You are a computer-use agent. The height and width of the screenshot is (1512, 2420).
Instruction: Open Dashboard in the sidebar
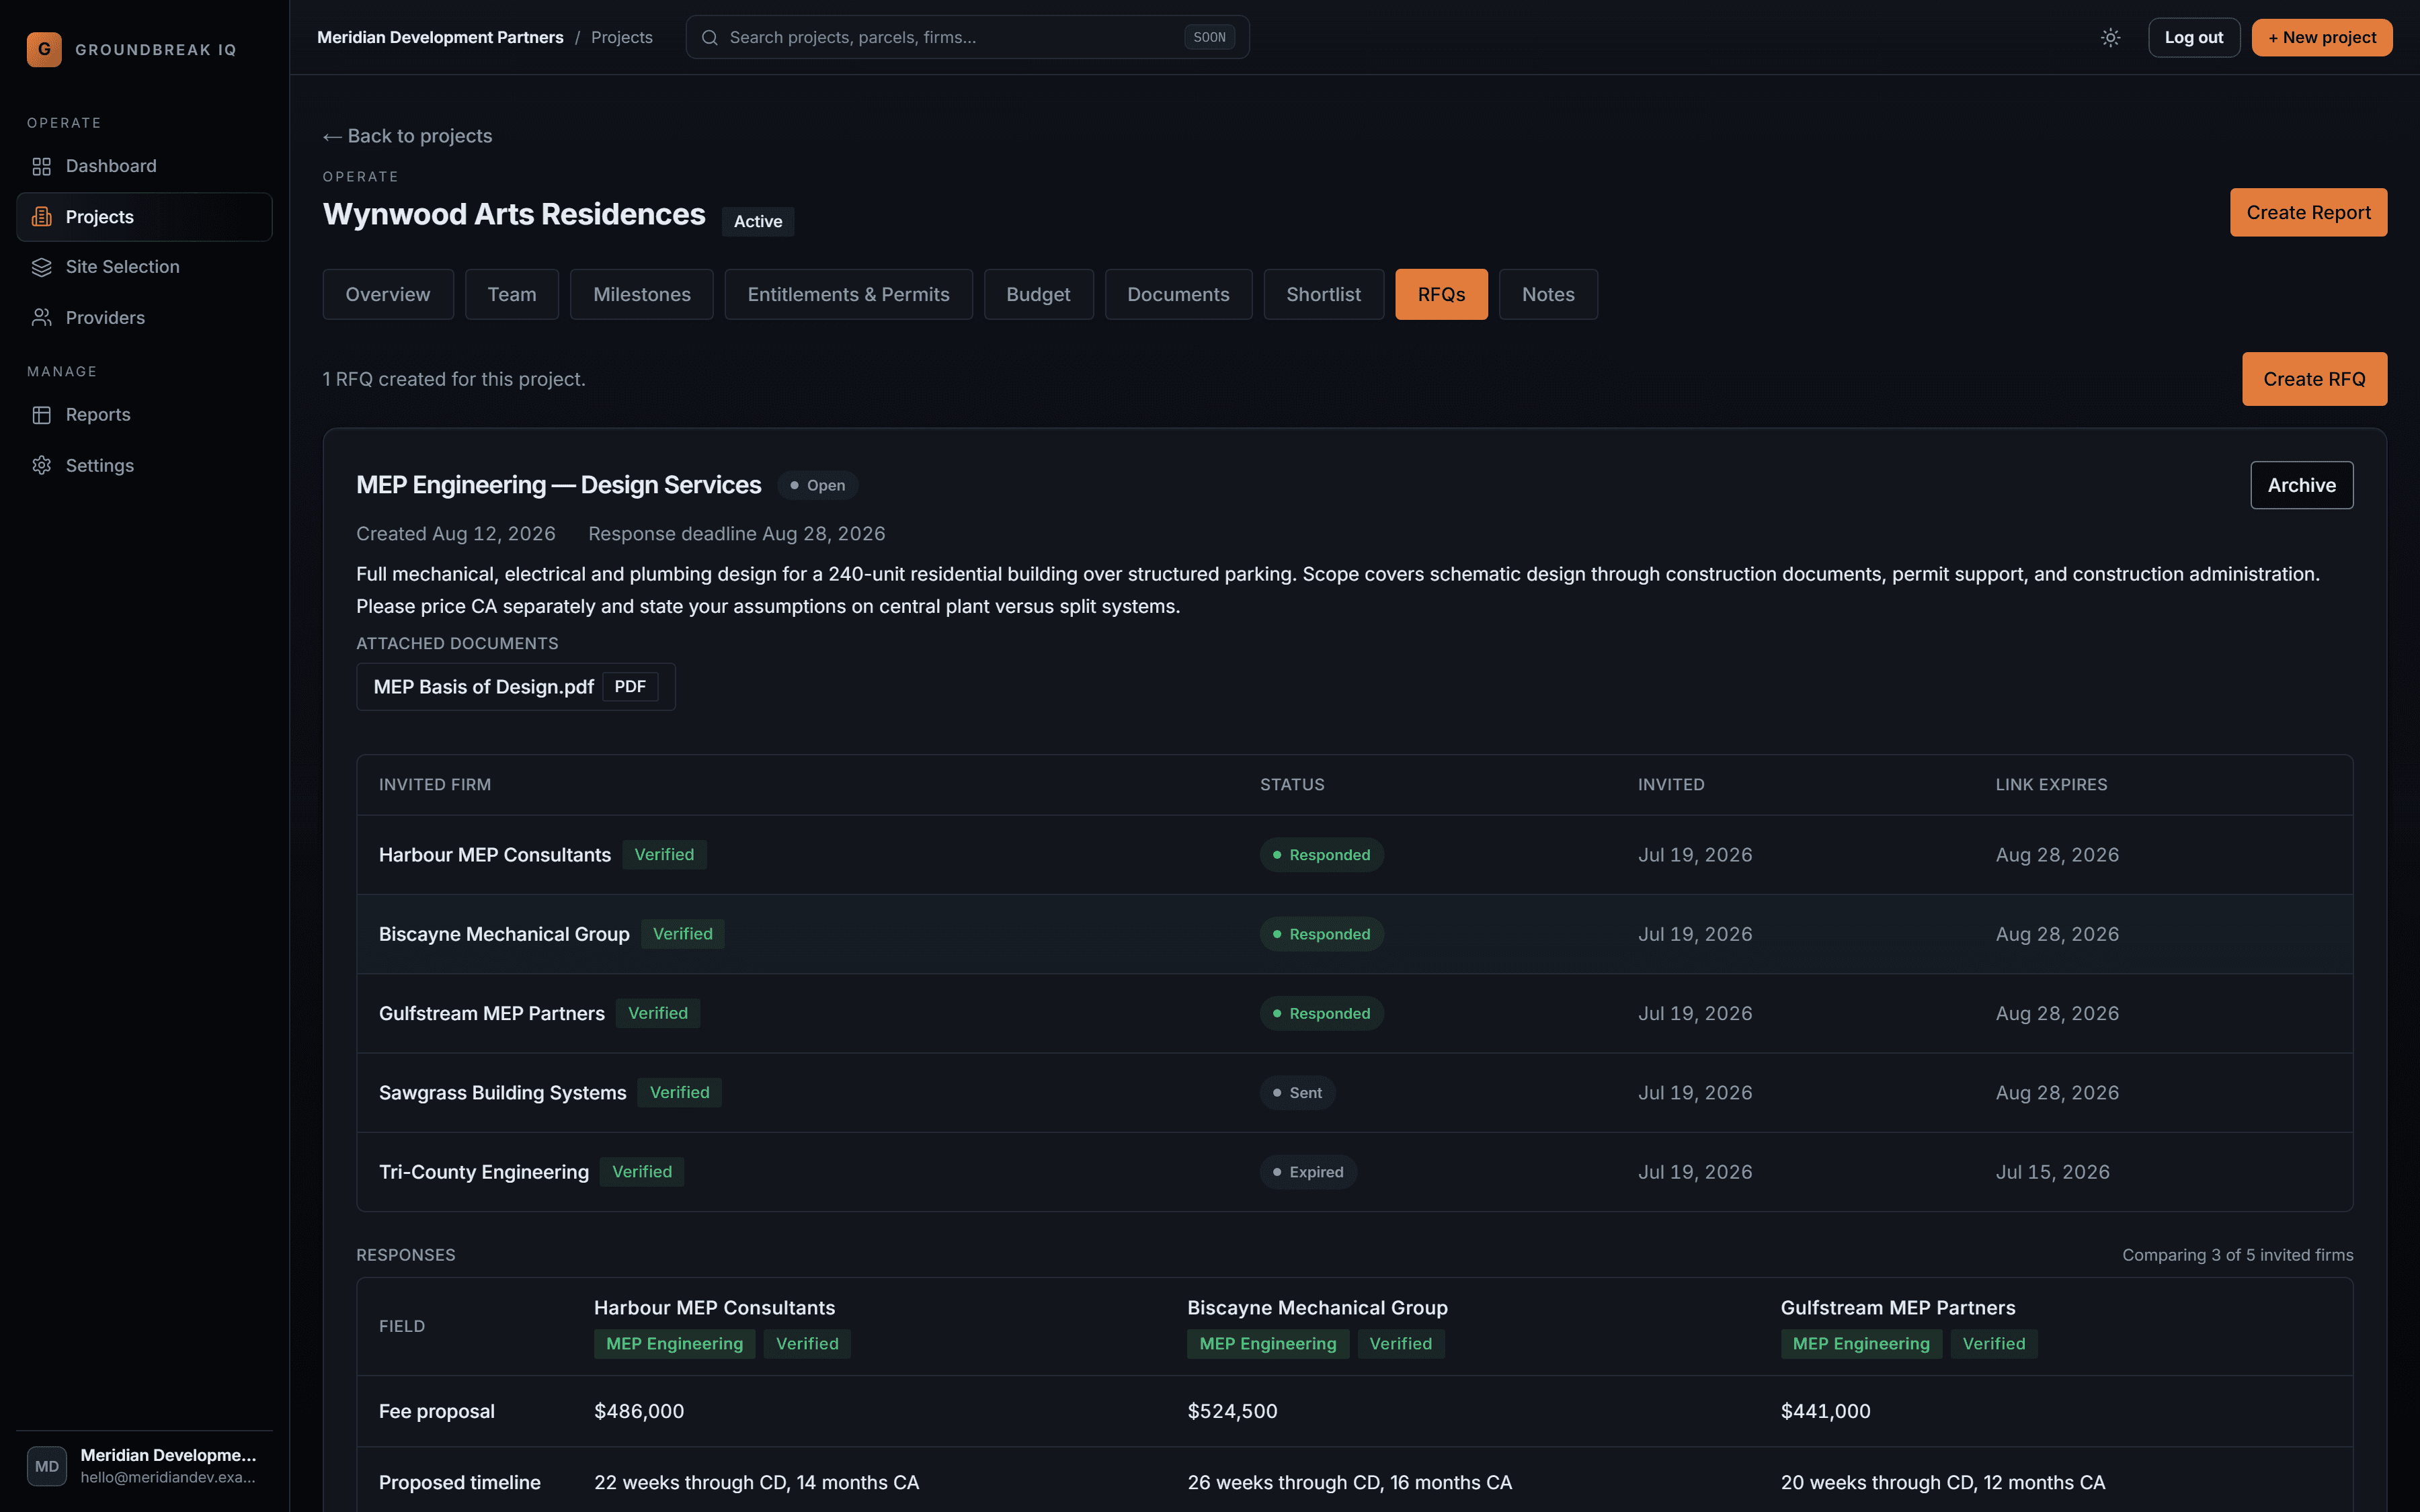click(x=144, y=166)
